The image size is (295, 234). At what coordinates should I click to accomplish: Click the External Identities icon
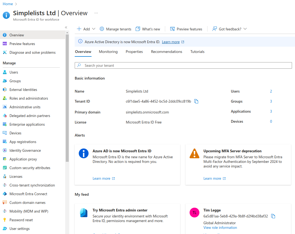click(5, 90)
